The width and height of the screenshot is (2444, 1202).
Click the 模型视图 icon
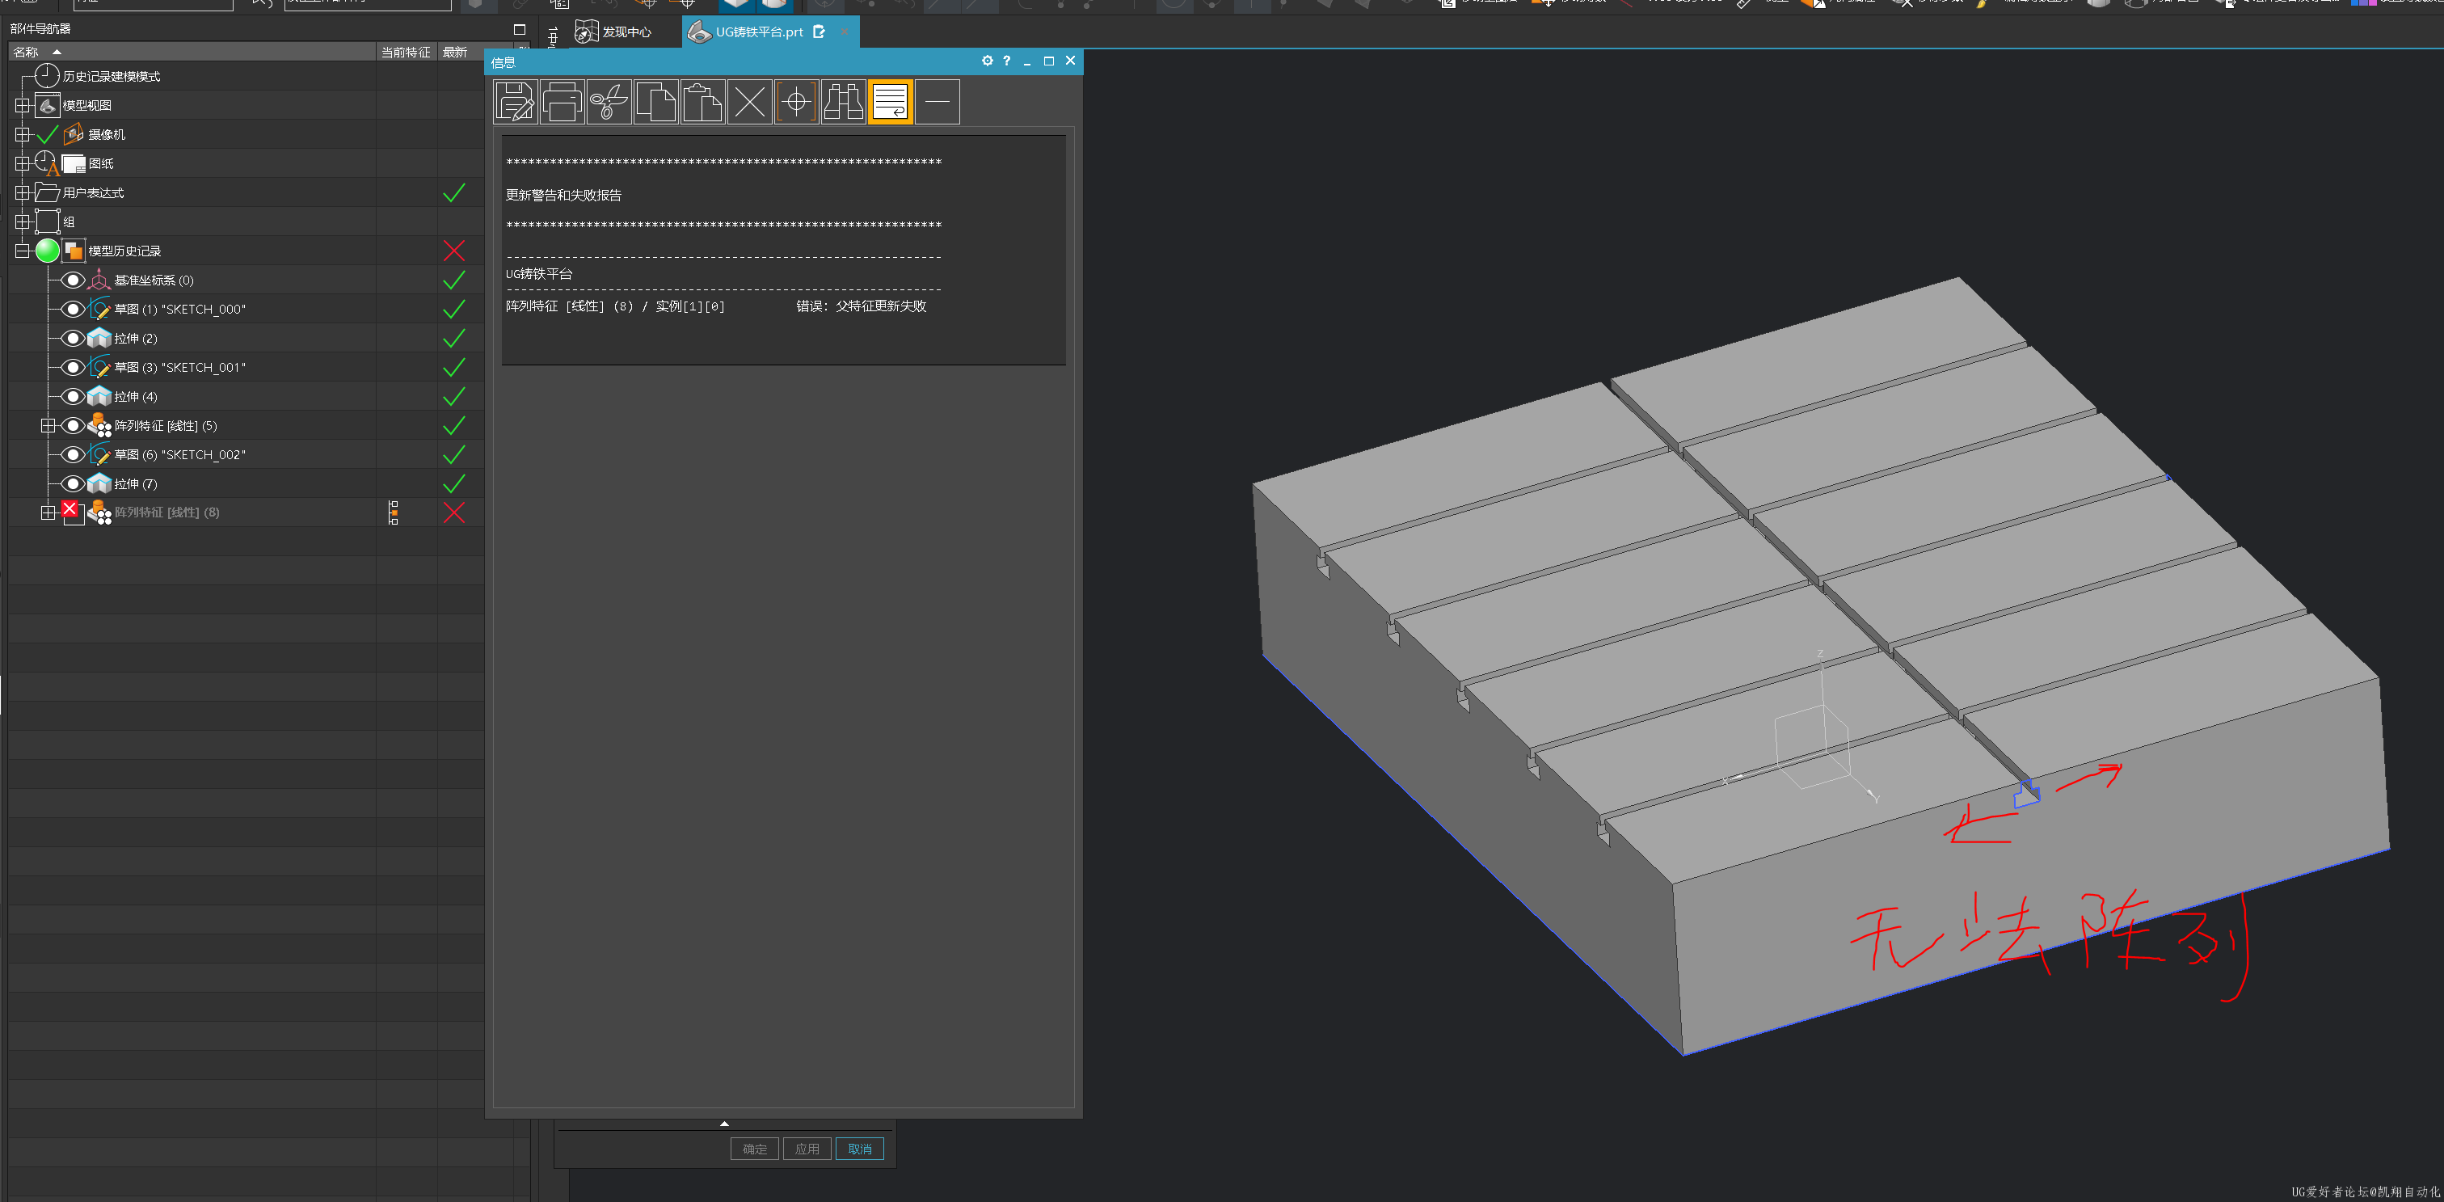pos(48,105)
